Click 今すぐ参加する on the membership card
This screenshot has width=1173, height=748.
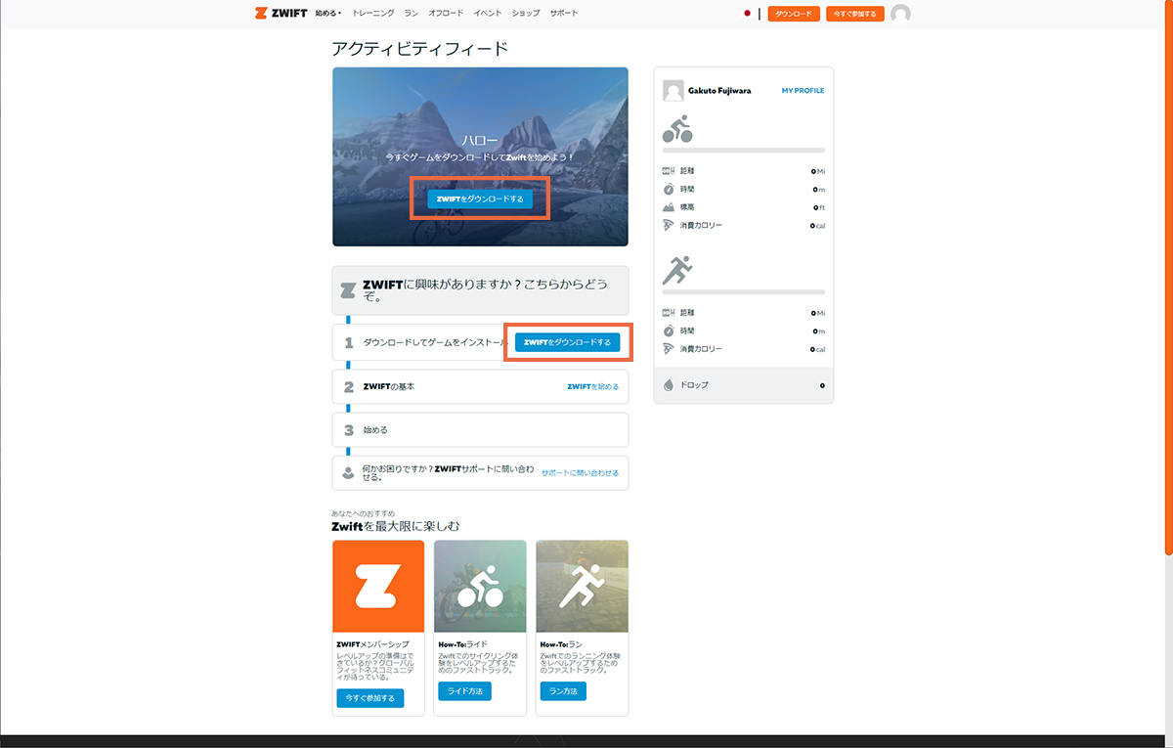click(x=369, y=698)
